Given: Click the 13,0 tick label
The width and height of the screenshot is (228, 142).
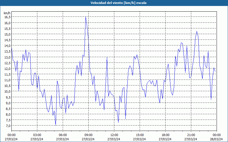Looking at the screenshot, I should (x=7, y=57).
